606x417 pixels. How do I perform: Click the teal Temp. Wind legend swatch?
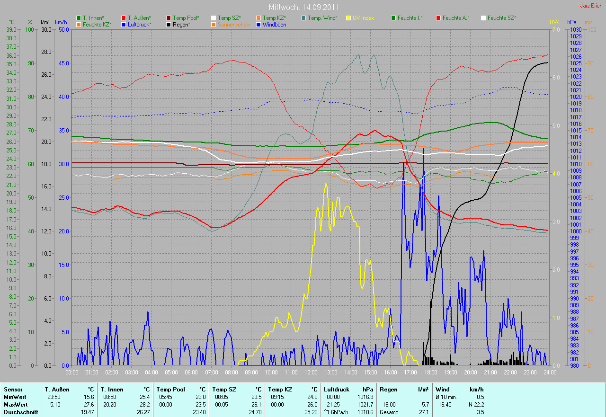point(303,18)
